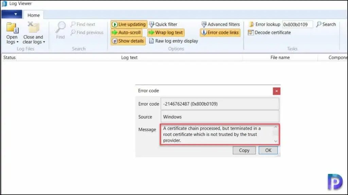Click the File name column header

point(280,58)
